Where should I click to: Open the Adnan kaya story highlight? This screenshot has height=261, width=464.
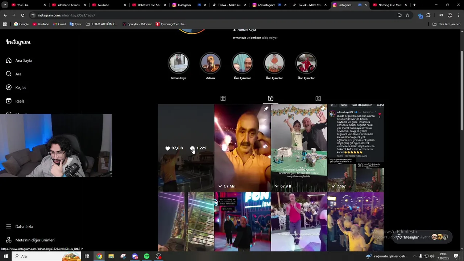click(178, 63)
